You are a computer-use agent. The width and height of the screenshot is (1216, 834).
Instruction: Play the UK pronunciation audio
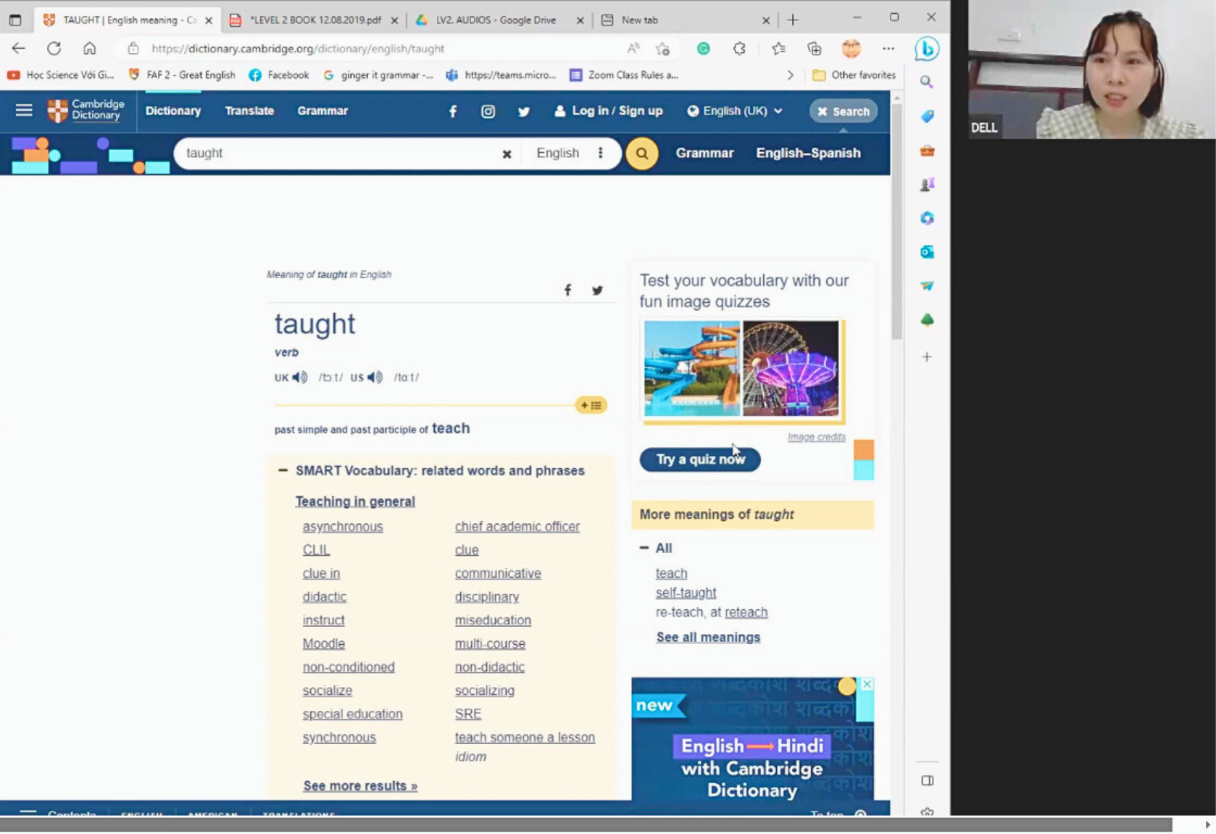[299, 378]
